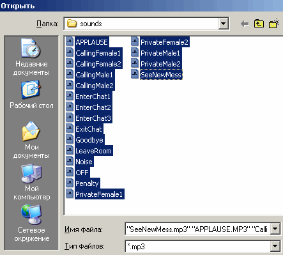Select the file name PrivateFemale1

pos(99,194)
